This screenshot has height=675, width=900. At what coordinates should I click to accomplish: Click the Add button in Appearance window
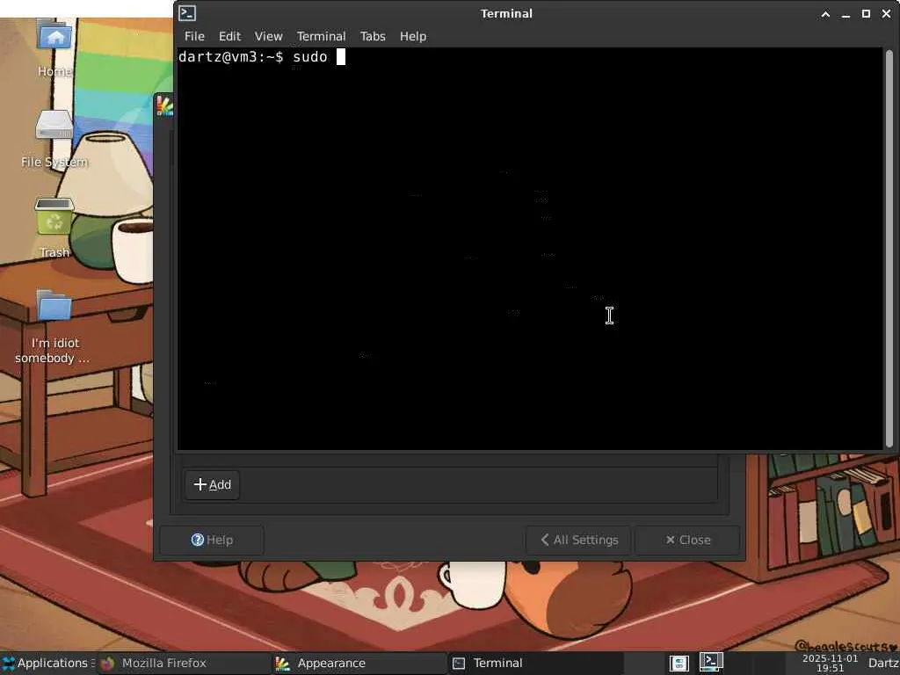point(213,484)
